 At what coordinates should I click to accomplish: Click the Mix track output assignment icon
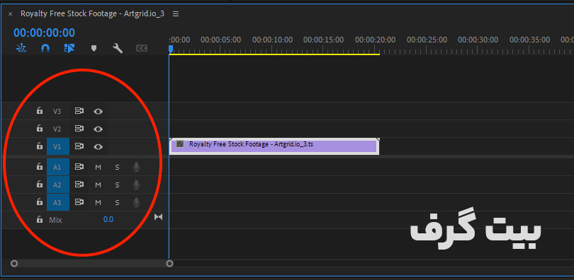(x=158, y=217)
